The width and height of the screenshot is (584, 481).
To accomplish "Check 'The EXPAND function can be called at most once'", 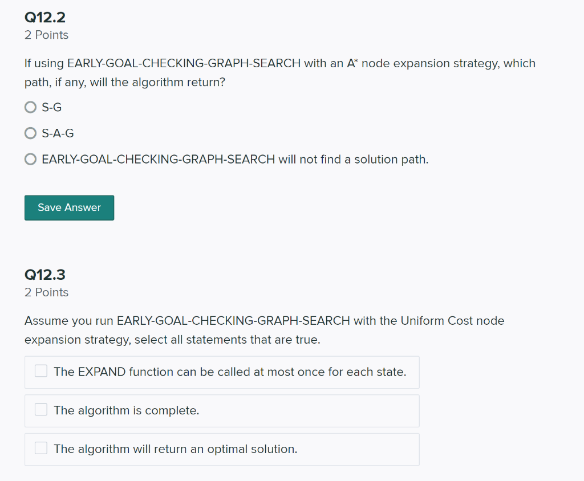I will pos(40,370).
